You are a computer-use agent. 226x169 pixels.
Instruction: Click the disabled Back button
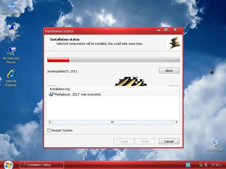pos(124,141)
